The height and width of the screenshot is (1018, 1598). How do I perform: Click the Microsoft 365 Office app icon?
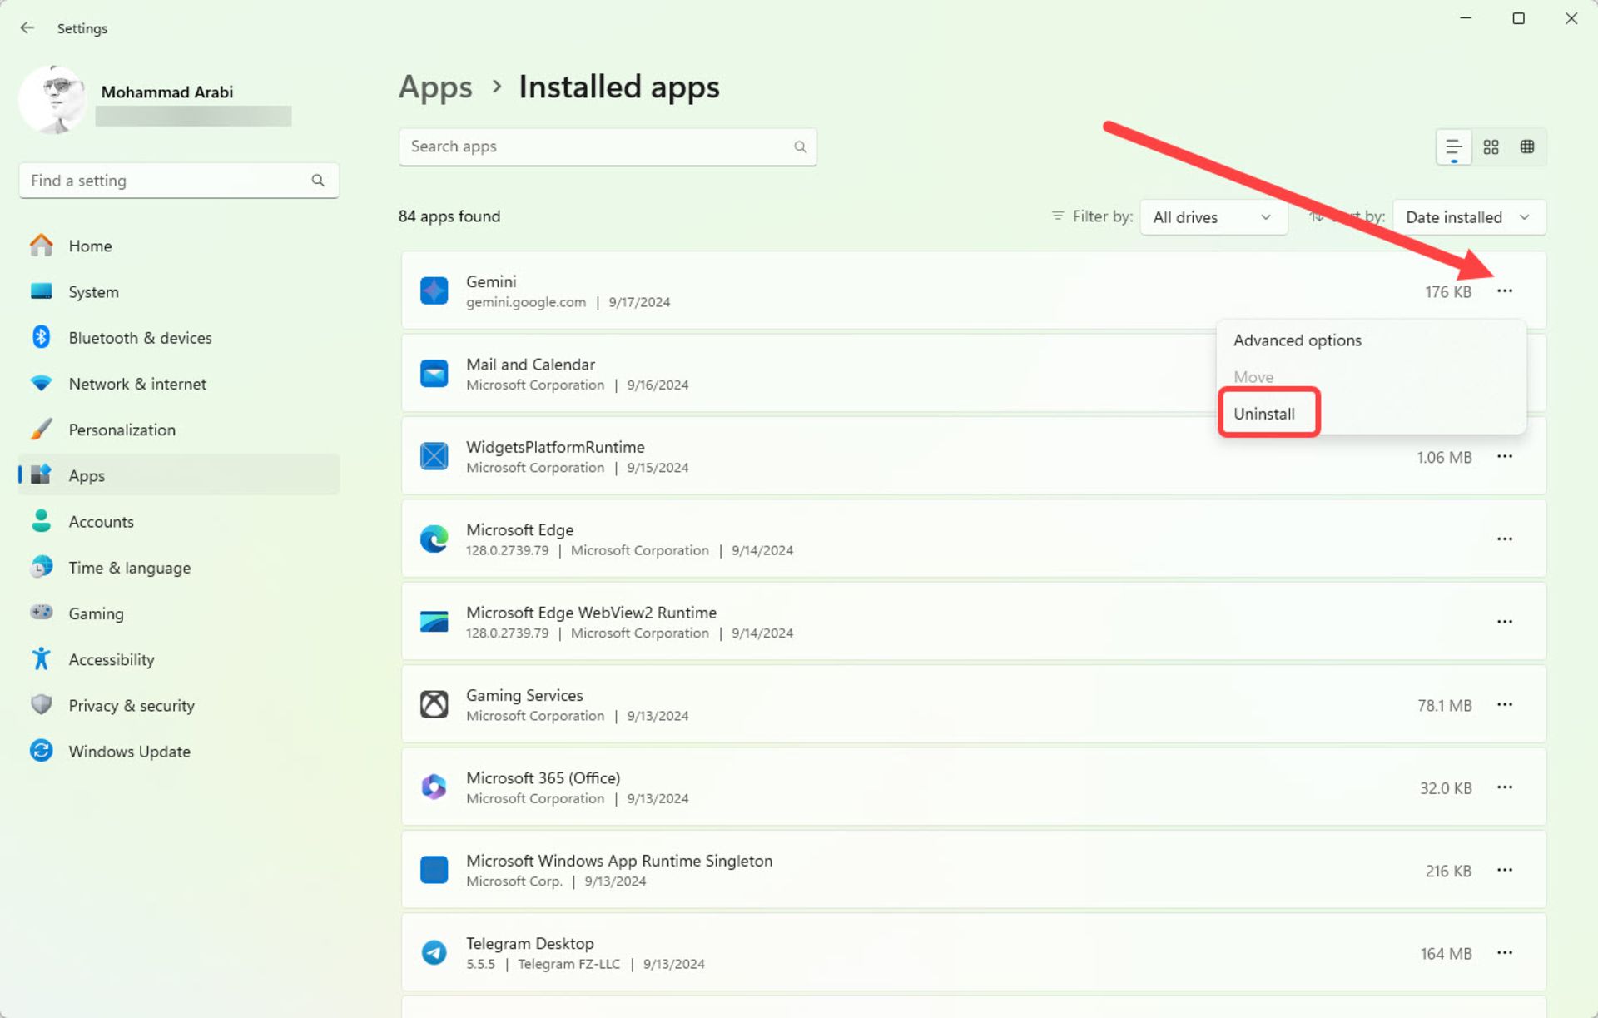tap(434, 787)
